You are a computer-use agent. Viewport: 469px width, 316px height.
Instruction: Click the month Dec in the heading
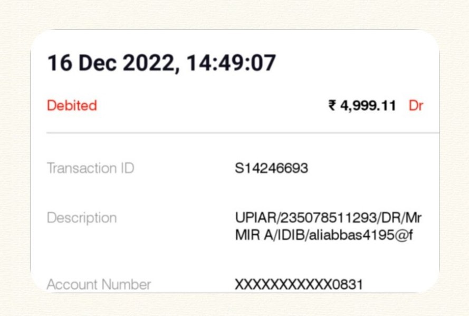(98, 63)
